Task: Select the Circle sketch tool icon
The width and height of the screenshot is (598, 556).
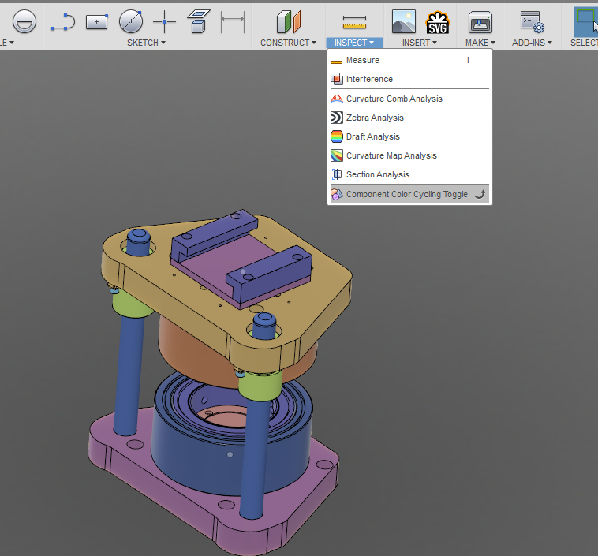Action: tap(131, 21)
